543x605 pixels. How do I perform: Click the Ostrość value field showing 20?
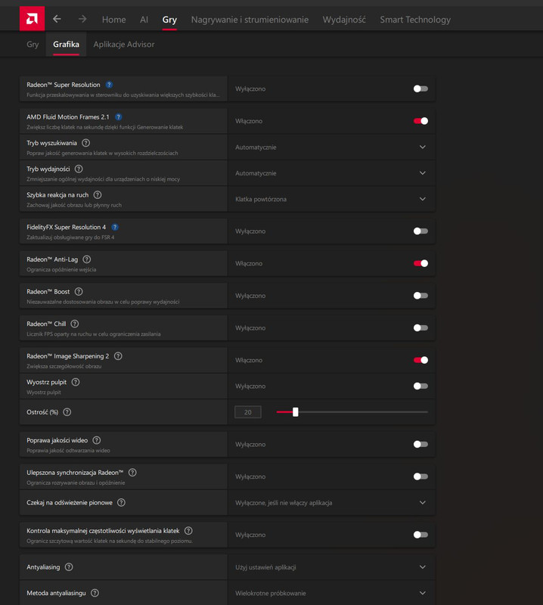[248, 412]
